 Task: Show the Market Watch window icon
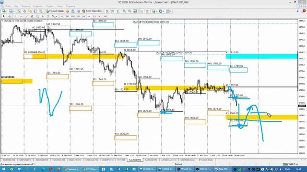pyautogui.click(x=19, y=11)
